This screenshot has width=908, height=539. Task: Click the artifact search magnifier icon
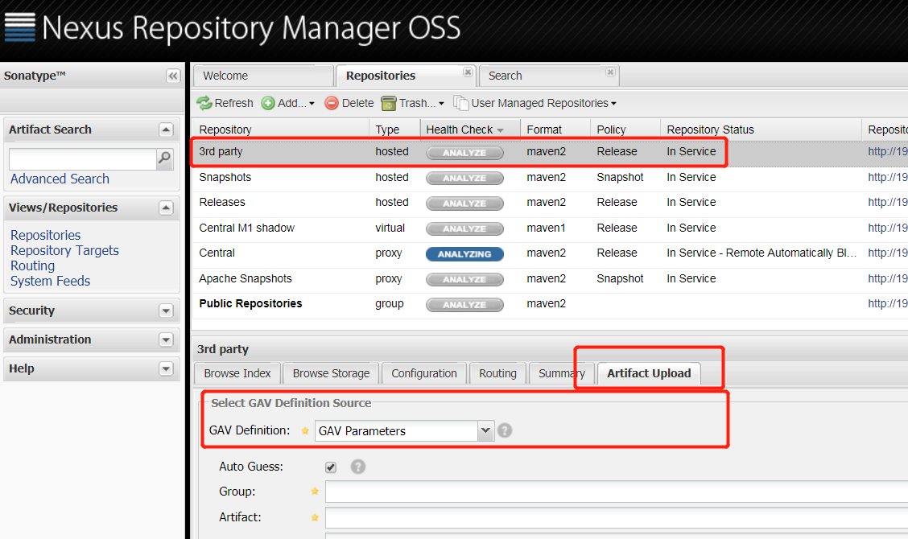pyautogui.click(x=164, y=158)
